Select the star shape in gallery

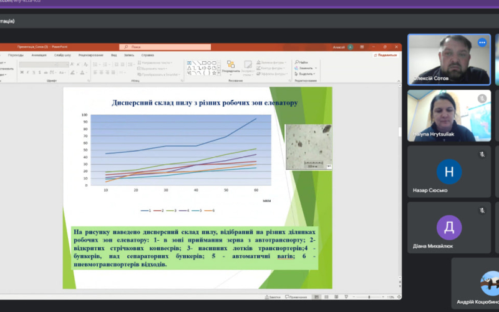tap(214, 73)
